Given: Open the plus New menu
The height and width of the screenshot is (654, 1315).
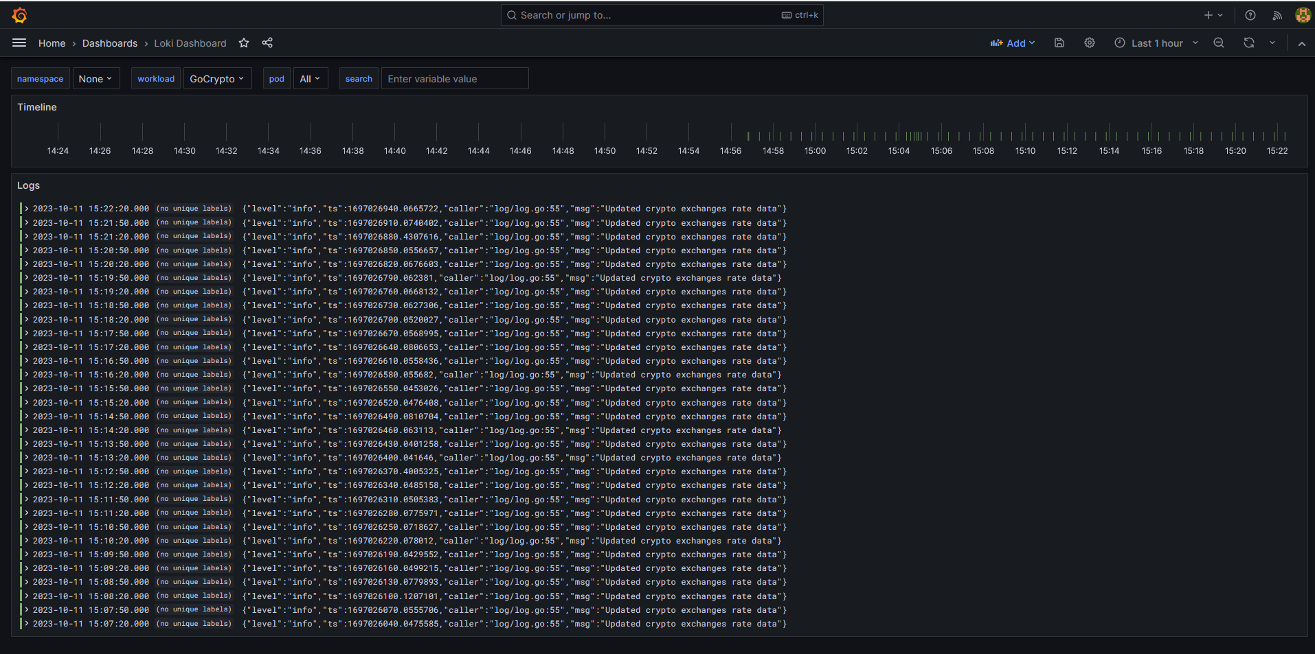Looking at the screenshot, I should click(1213, 15).
